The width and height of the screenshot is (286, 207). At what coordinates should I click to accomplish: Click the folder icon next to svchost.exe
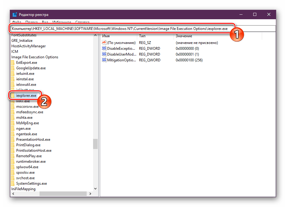[13, 178]
